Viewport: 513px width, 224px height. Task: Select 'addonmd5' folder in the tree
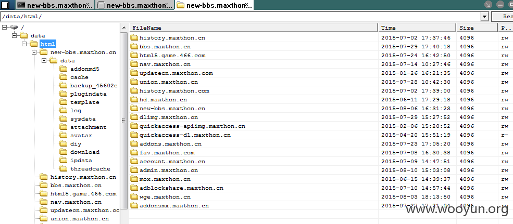[84, 69]
